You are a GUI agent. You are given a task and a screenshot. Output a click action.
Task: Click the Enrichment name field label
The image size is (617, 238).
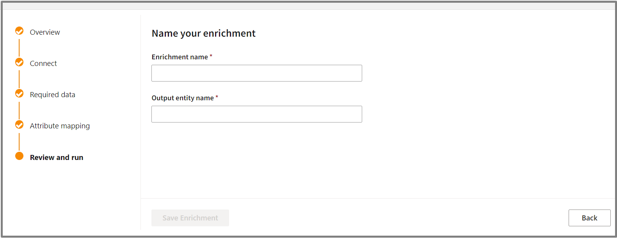(x=180, y=57)
